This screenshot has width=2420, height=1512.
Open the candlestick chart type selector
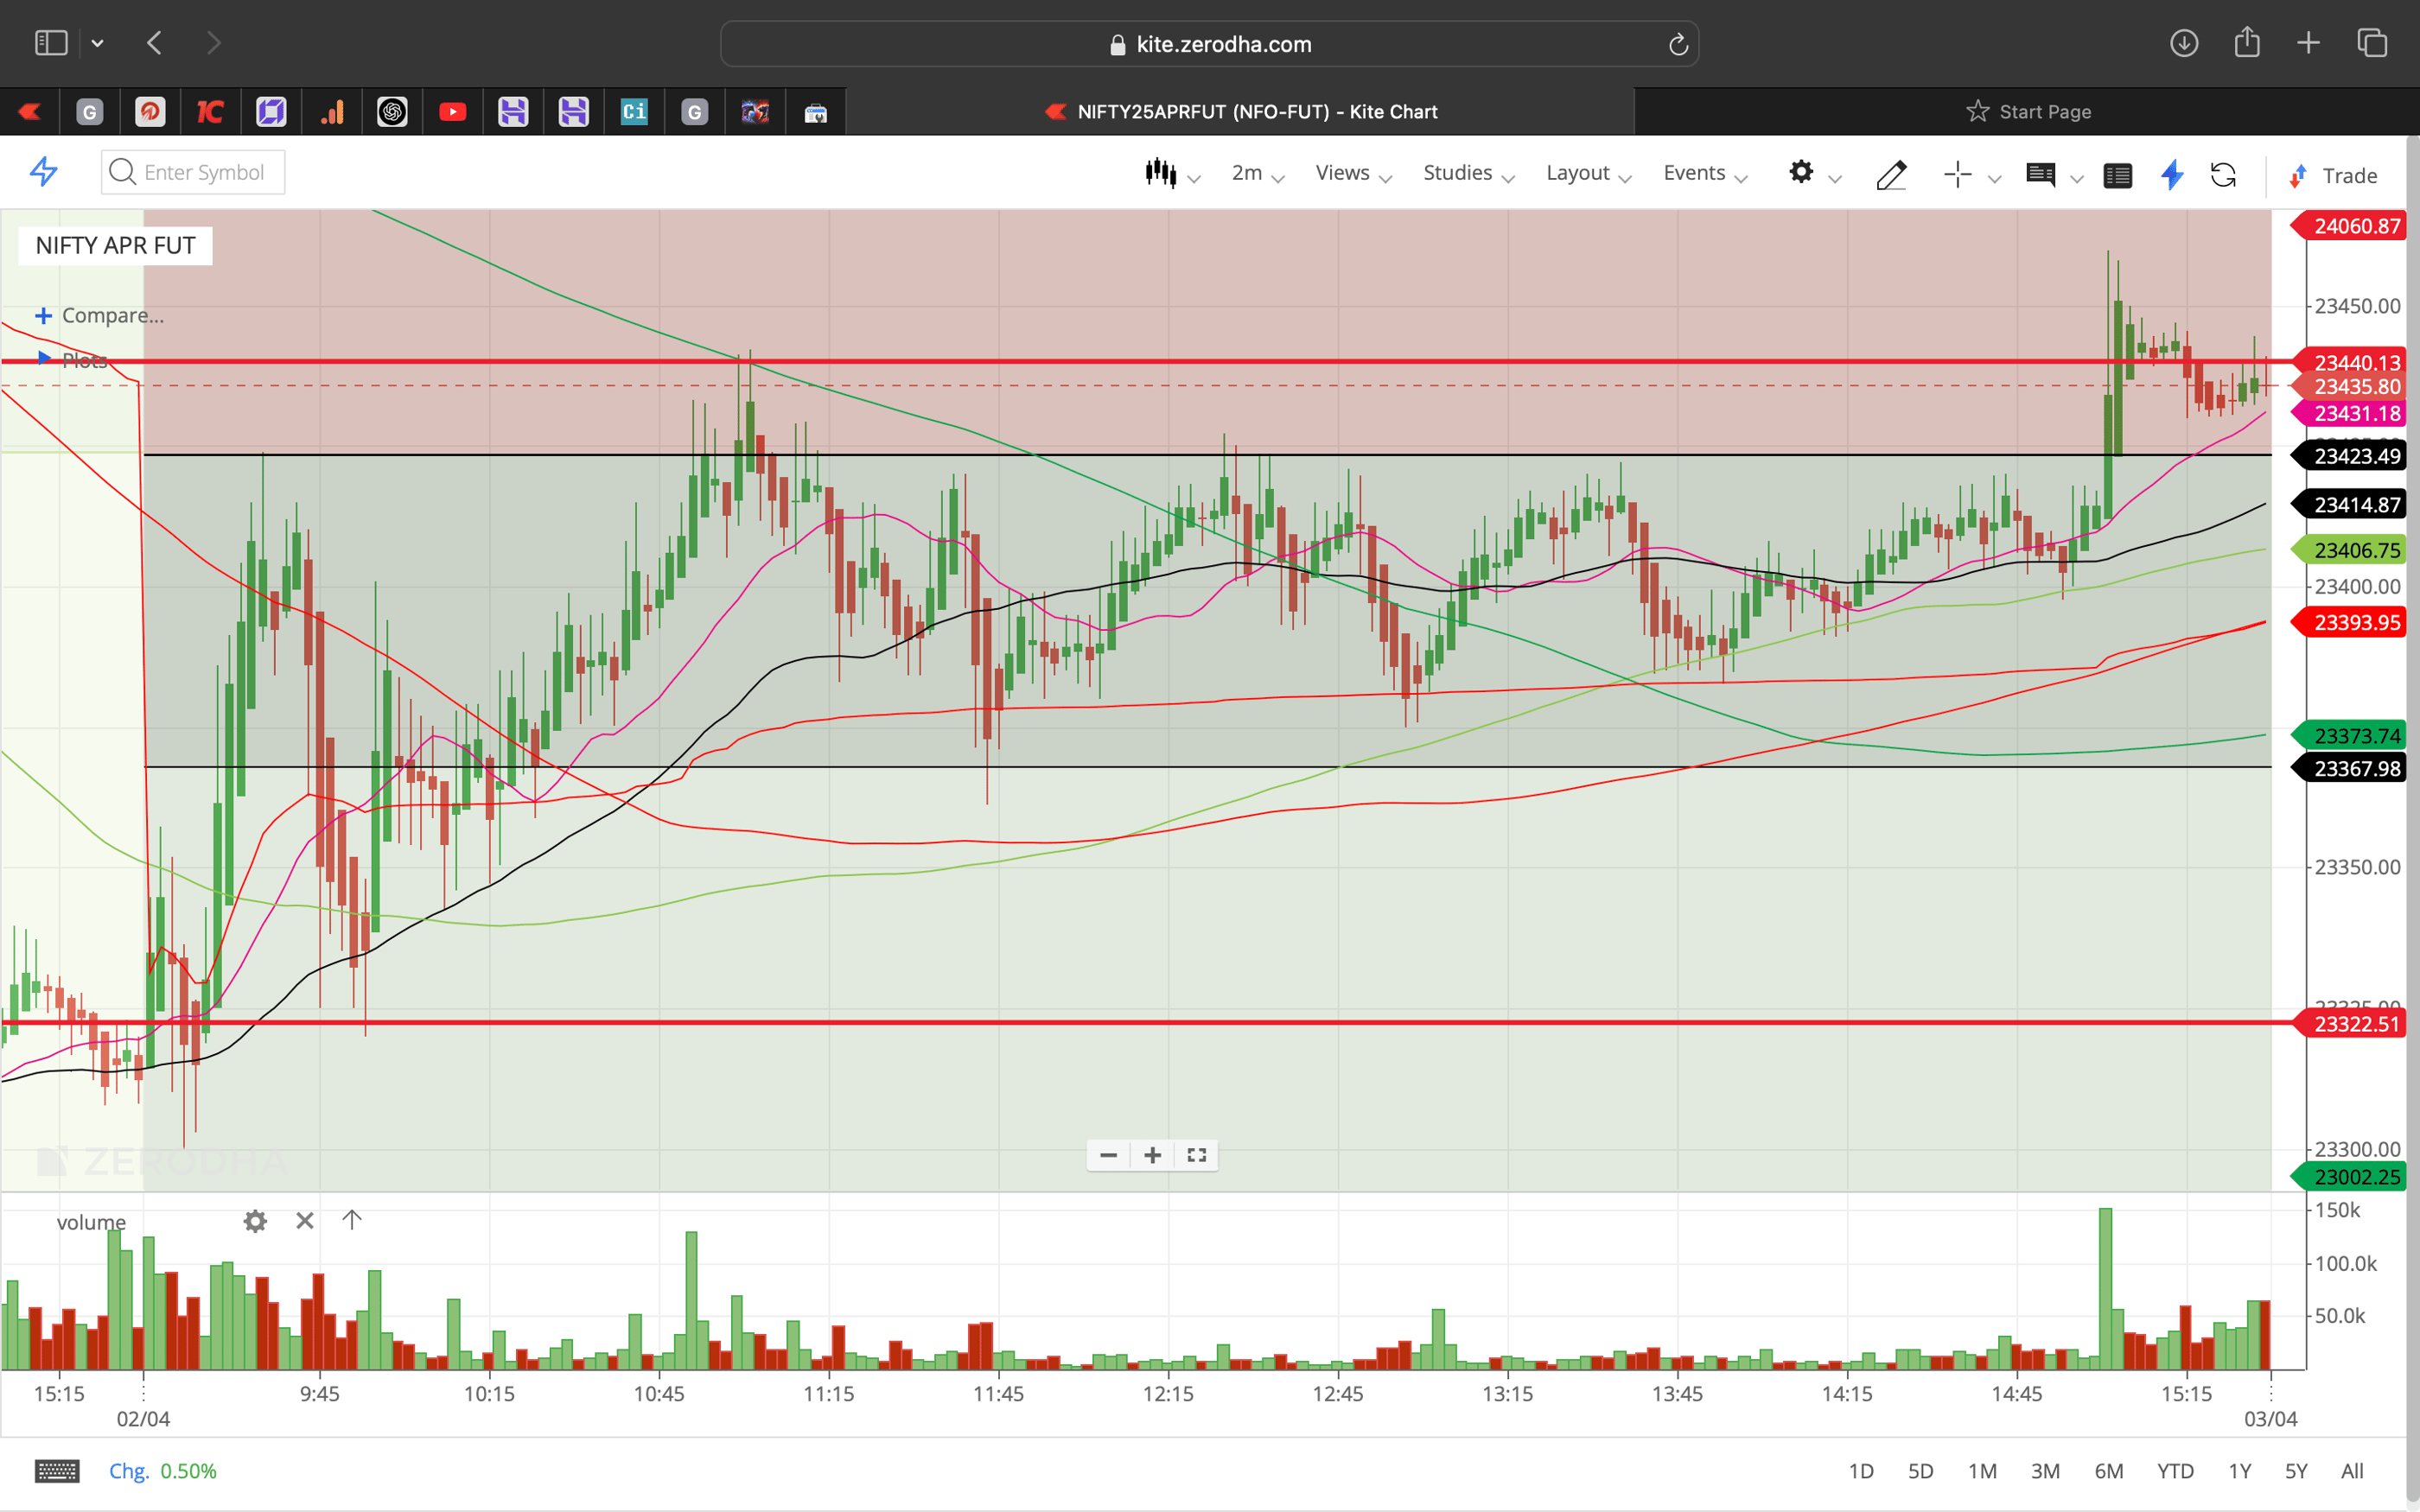(1162, 172)
